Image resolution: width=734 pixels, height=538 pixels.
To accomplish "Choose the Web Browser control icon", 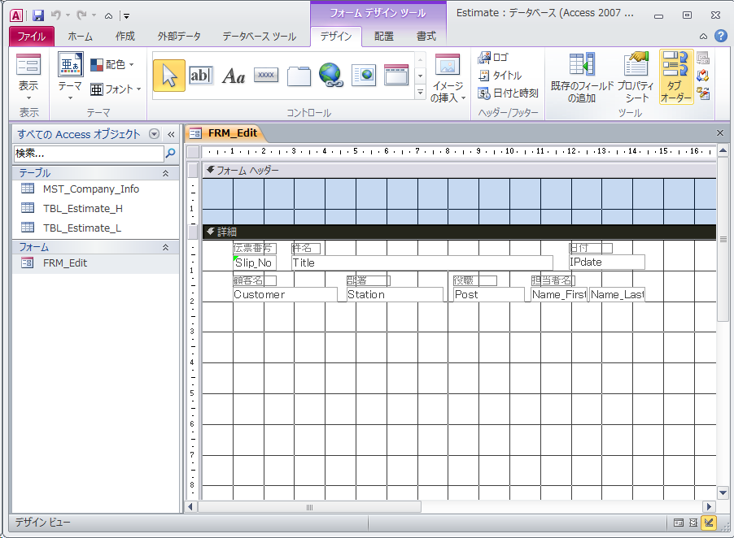I will pyautogui.click(x=364, y=76).
